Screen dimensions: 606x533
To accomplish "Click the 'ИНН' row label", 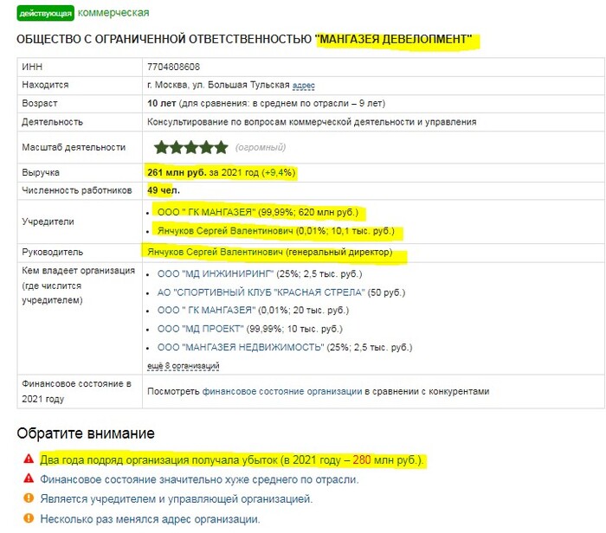I will point(32,67).
